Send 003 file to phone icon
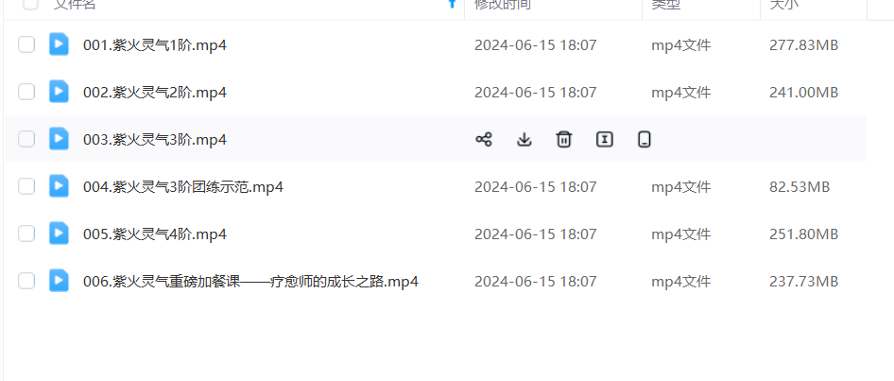The height and width of the screenshot is (381, 894). 645,139
